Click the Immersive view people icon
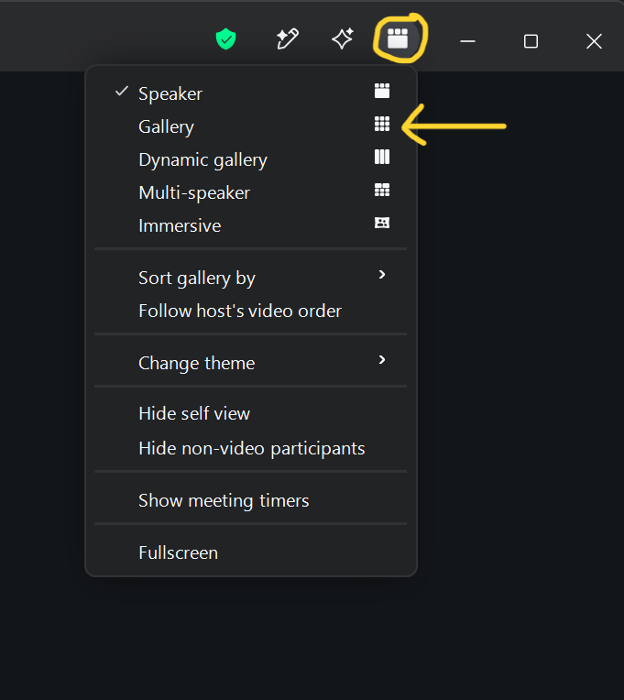Image resolution: width=624 pixels, height=700 pixels. coord(382,223)
